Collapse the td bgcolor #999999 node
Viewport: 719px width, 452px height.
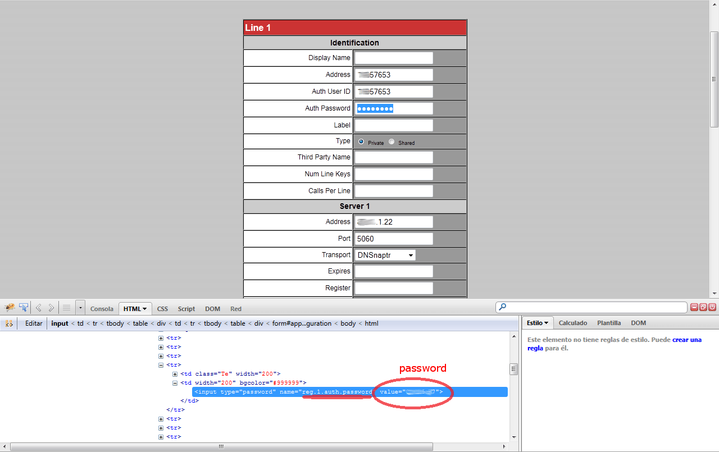(x=175, y=383)
